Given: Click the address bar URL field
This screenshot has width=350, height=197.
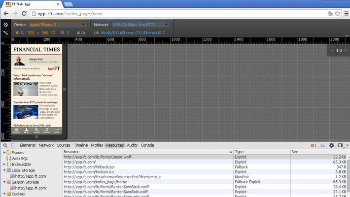Looking at the screenshot, I should tap(178, 14).
